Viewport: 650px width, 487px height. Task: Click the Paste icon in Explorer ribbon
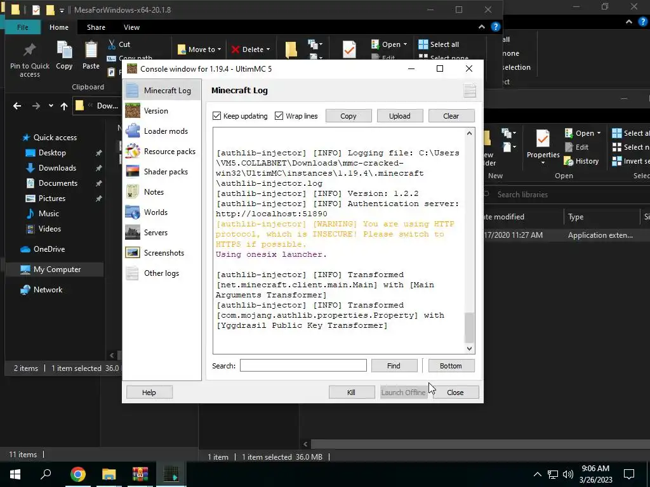tap(91, 51)
